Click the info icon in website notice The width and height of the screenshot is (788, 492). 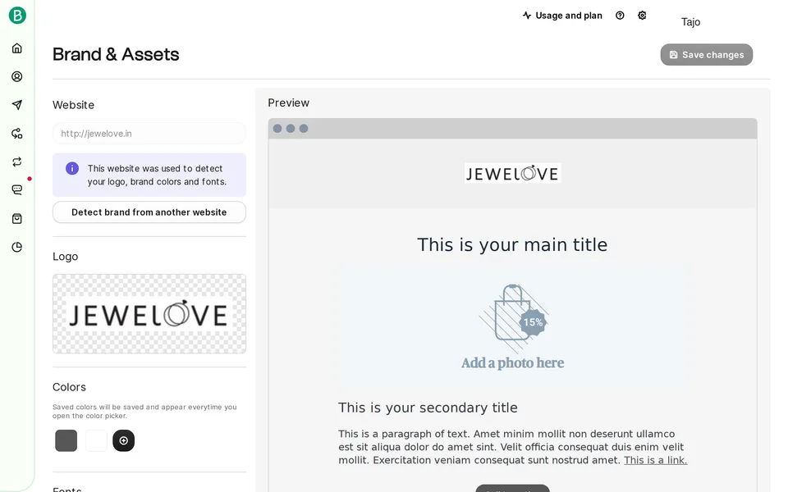[72, 168]
